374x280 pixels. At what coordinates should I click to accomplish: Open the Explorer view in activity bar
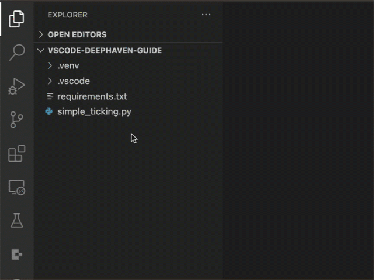pos(16,19)
